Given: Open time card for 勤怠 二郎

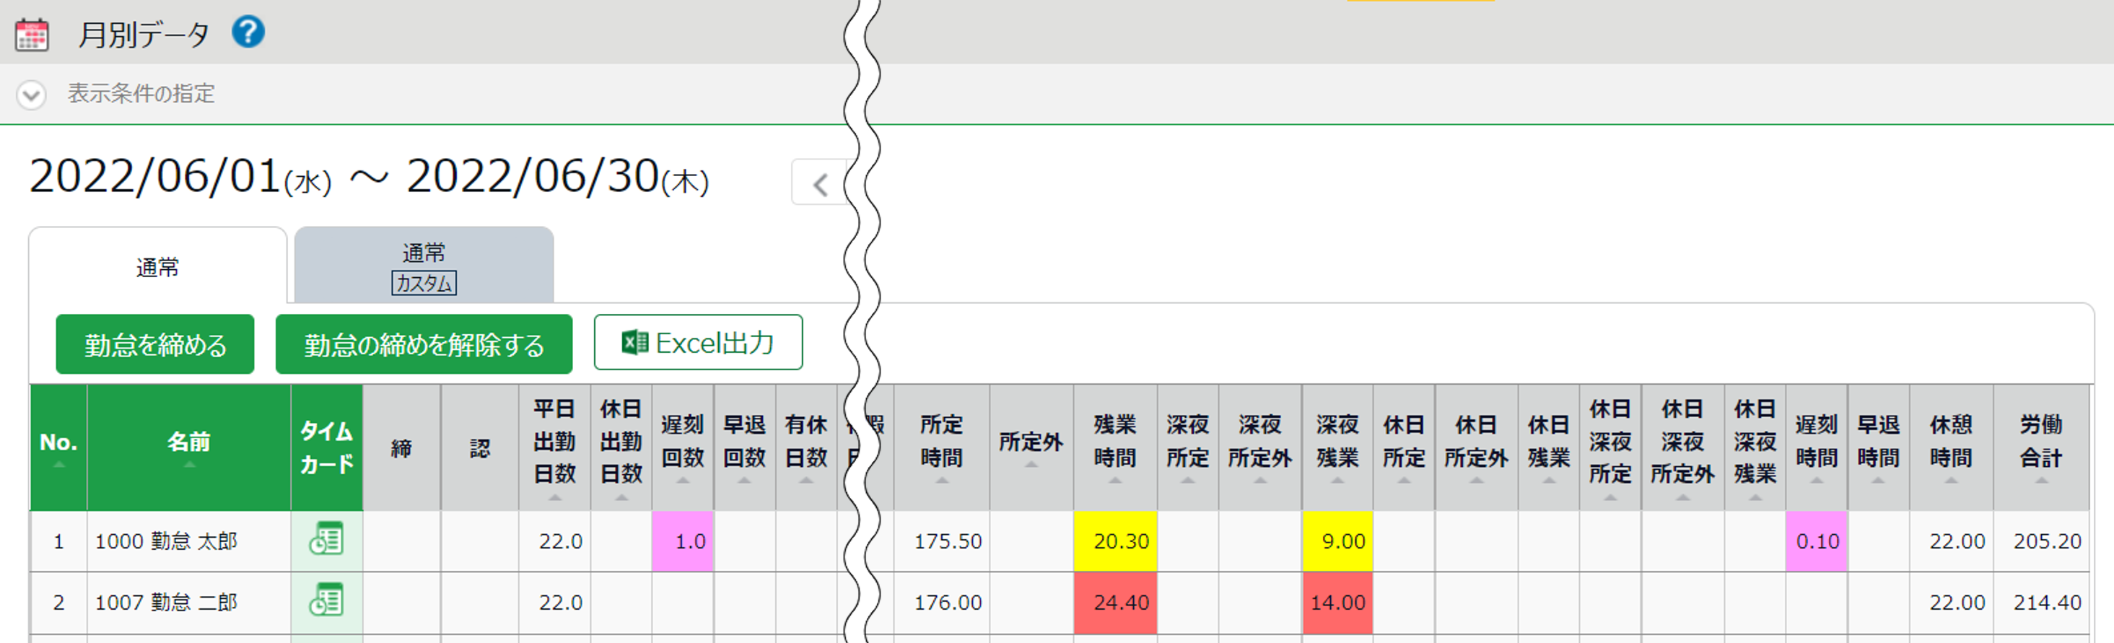Looking at the screenshot, I should click(x=326, y=601).
